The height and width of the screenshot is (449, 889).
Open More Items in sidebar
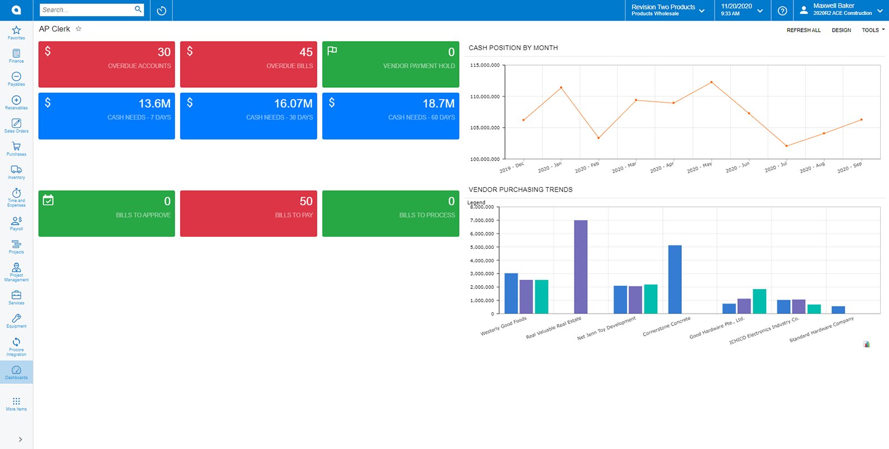[16, 403]
